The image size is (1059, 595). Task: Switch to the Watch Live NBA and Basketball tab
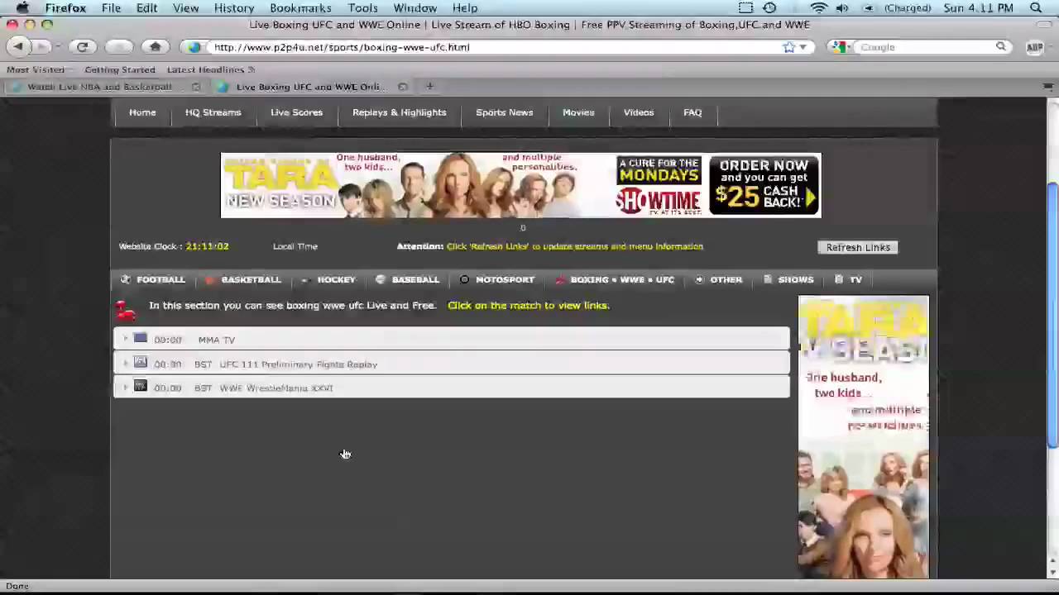pyautogui.click(x=100, y=87)
